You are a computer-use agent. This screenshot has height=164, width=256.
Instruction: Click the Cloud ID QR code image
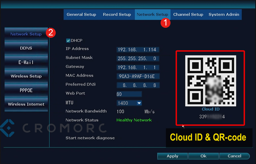(x=211, y=81)
